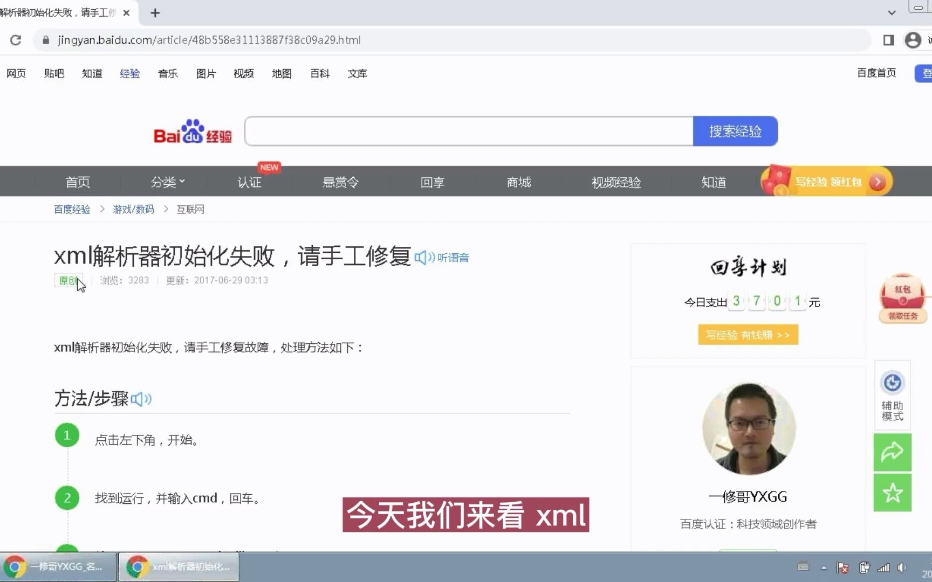Click the network signal tray icon

(883, 567)
